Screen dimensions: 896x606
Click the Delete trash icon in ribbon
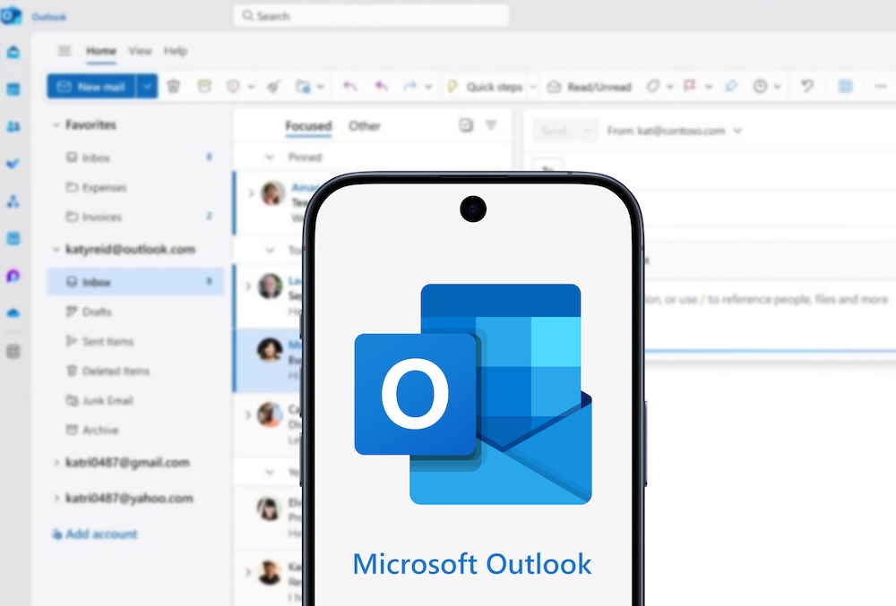click(173, 86)
